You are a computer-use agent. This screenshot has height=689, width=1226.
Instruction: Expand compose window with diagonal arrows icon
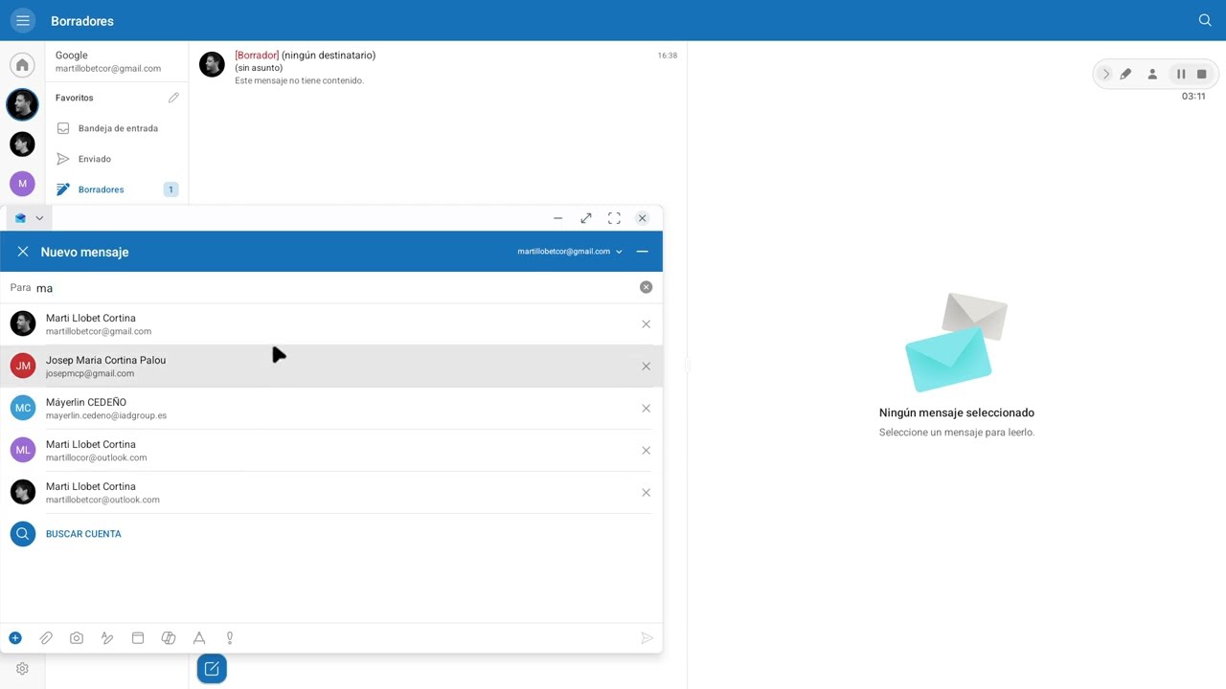pos(586,218)
